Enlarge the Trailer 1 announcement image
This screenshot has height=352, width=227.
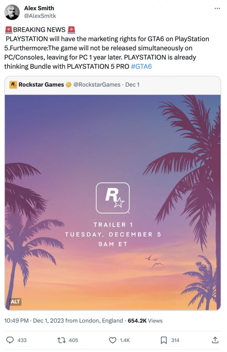[113, 202]
